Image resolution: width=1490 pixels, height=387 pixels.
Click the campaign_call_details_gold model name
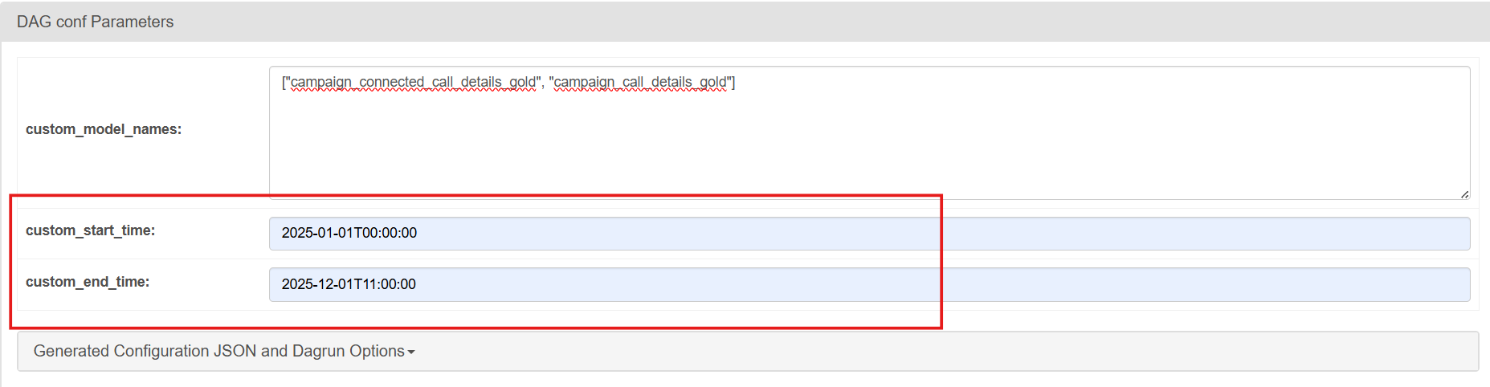click(640, 82)
